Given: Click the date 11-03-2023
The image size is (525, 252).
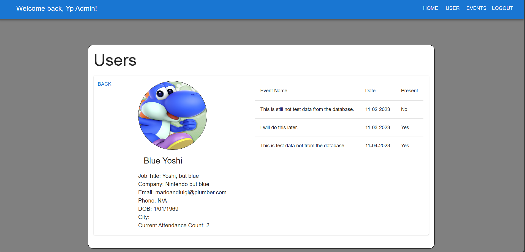Looking at the screenshot, I should pos(378,128).
